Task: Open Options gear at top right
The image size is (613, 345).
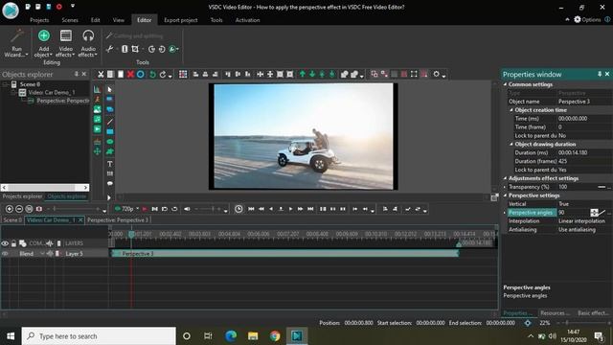Action: pyautogui.click(x=587, y=19)
